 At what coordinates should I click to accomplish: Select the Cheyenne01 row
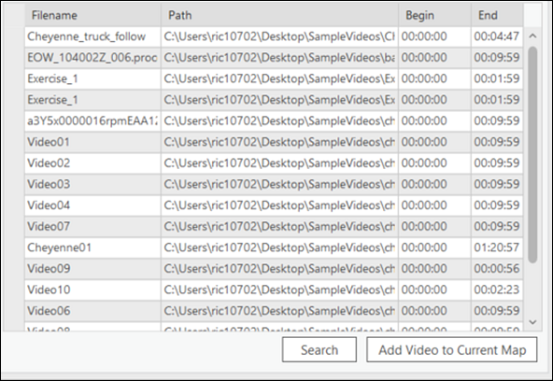(x=274, y=247)
